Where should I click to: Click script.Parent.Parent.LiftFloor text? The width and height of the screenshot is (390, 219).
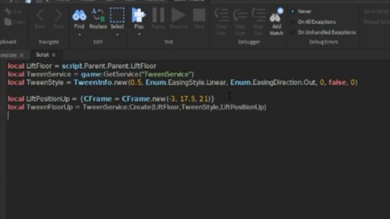point(109,66)
